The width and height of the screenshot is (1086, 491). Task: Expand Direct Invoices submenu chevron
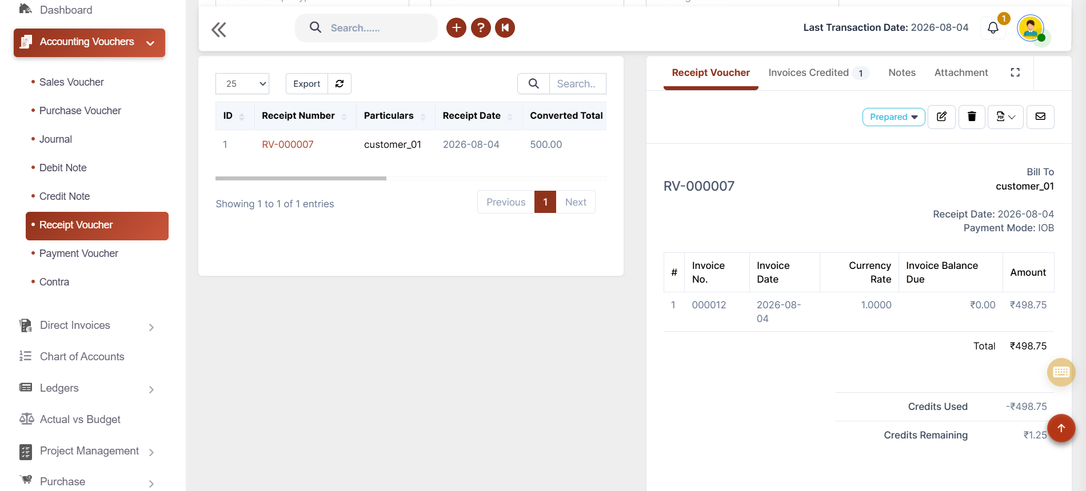point(151,327)
